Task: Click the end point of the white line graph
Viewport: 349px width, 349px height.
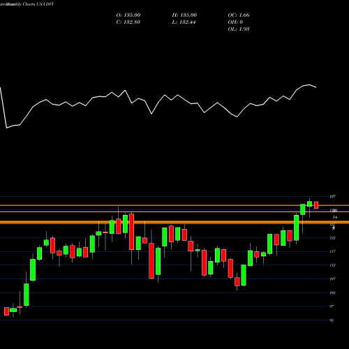Action: coord(316,87)
